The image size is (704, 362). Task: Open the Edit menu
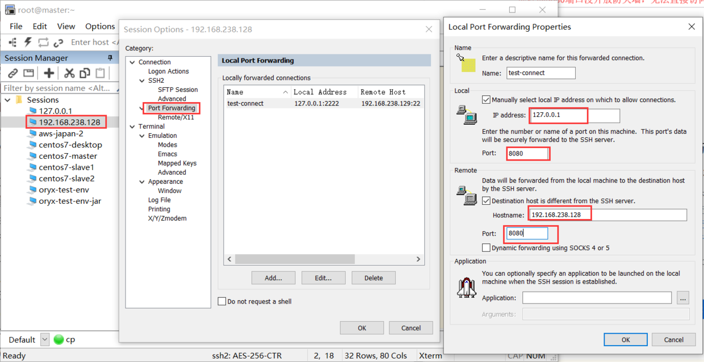pos(40,26)
